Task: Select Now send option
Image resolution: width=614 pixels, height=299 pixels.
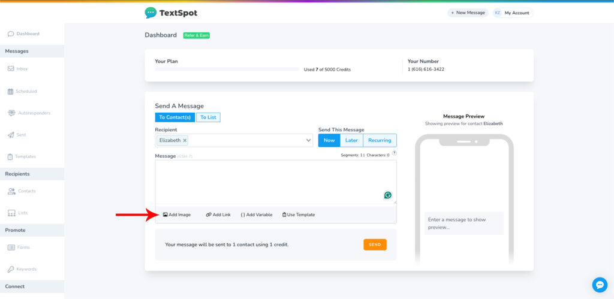Action: [x=329, y=140]
